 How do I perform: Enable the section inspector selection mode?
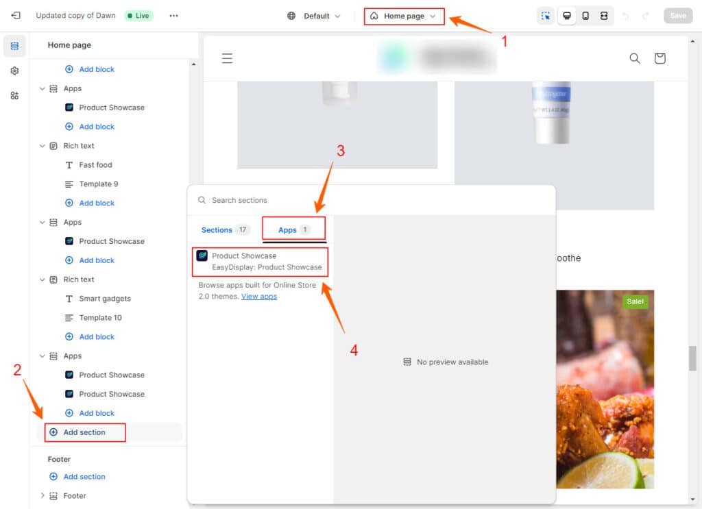(x=545, y=15)
